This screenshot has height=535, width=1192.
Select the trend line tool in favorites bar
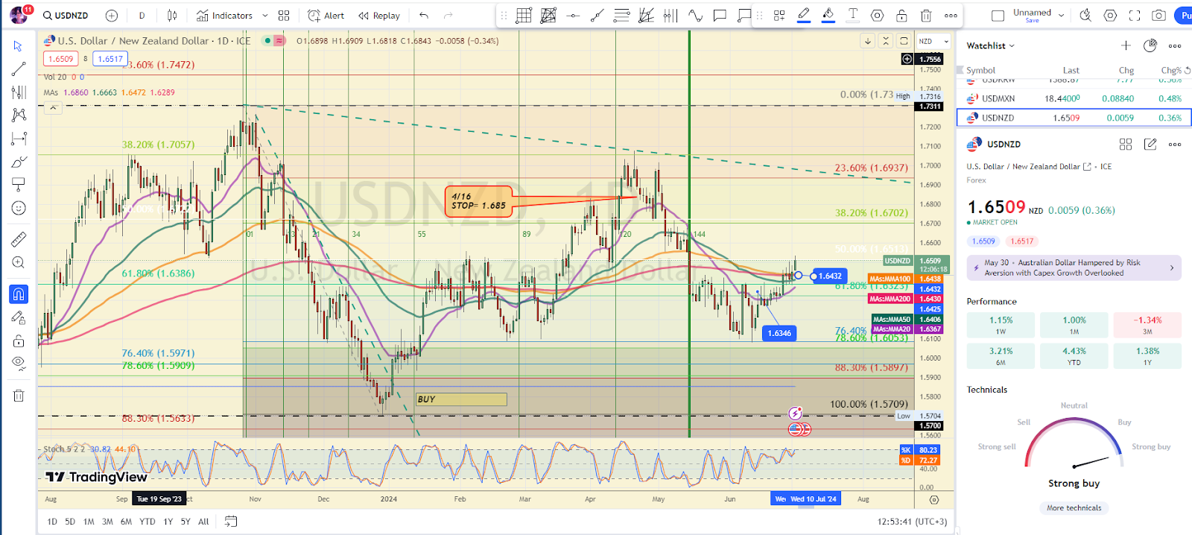[x=597, y=16]
